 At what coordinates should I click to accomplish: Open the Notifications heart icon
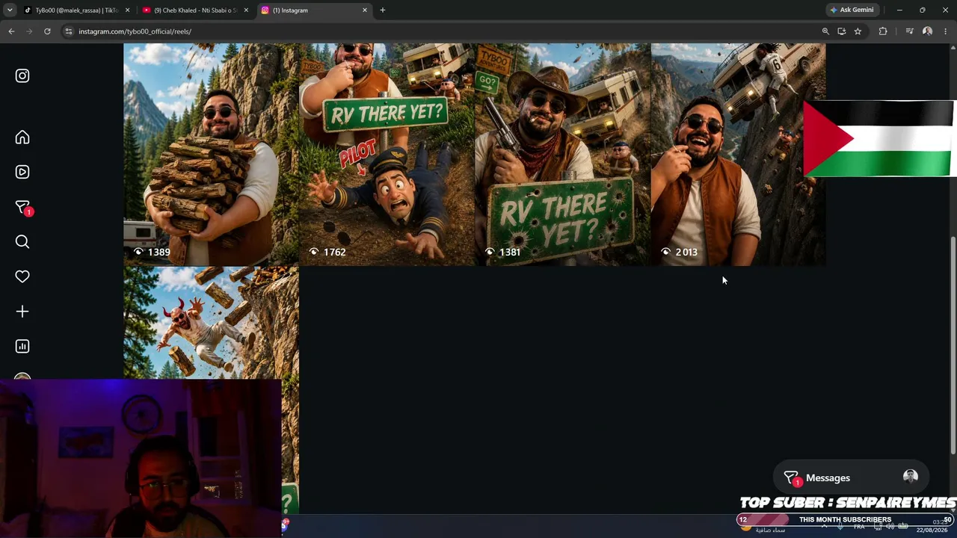coord(22,276)
